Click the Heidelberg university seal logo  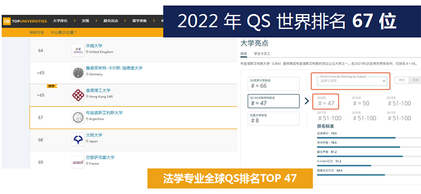[78, 72]
